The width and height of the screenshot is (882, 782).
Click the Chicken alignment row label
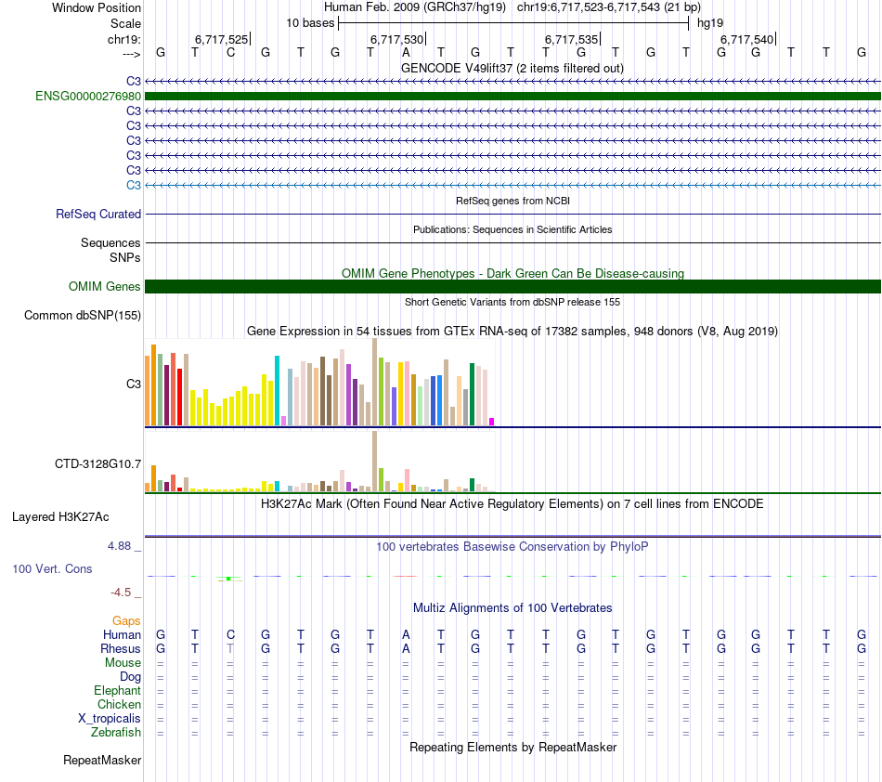(x=119, y=704)
